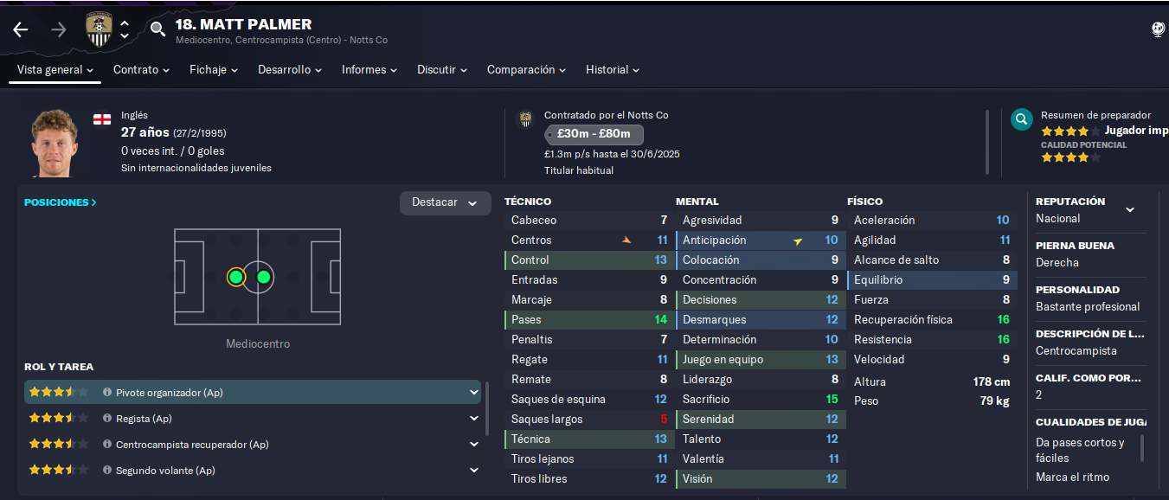Click info icon beside Segundo volante (Ap)
1169x500 pixels.
tap(107, 471)
